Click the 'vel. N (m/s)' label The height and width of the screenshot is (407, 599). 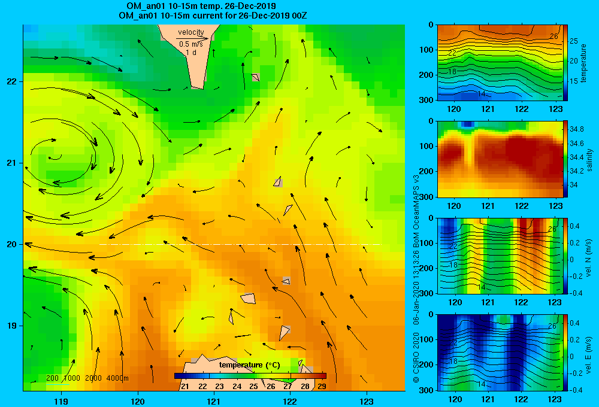click(x=589, y=258)
